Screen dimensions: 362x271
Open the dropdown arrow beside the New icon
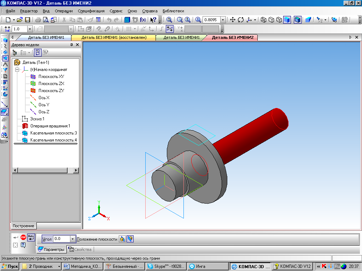pos(14,20)
